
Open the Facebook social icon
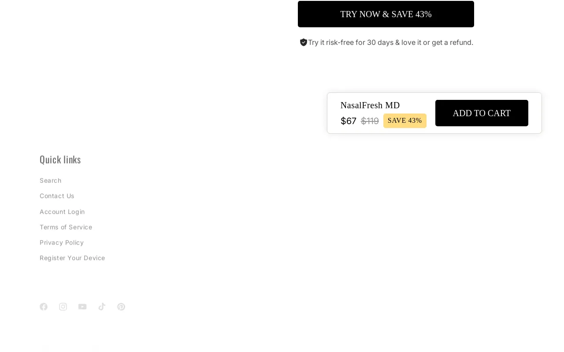point(44,307)
